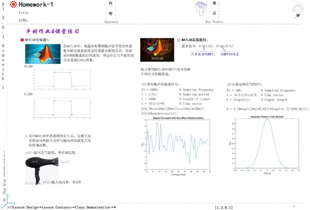
Task: Click the 平时作业&课堂练习 heading
Action: click(x=53, y=31)
